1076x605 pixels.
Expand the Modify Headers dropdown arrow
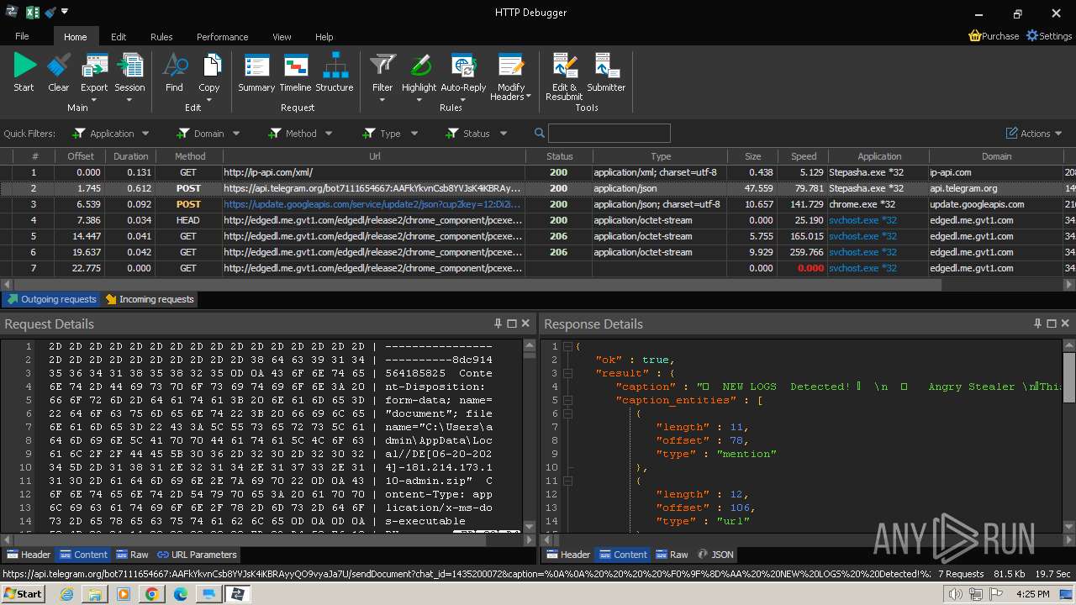tap(528, 97)
